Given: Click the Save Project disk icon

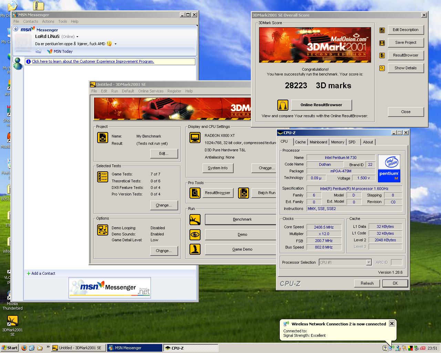Looking at the screenshot, I should 382,43.
